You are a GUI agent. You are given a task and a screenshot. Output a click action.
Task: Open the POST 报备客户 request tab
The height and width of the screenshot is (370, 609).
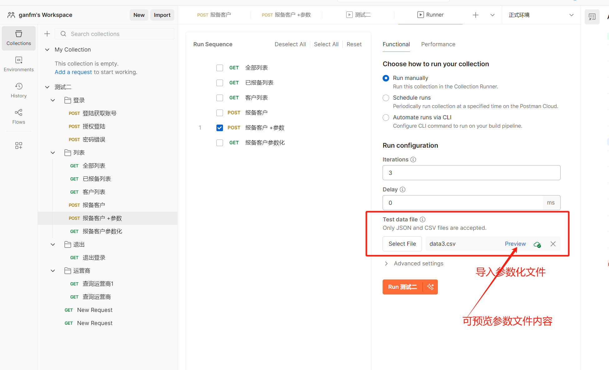214,15
